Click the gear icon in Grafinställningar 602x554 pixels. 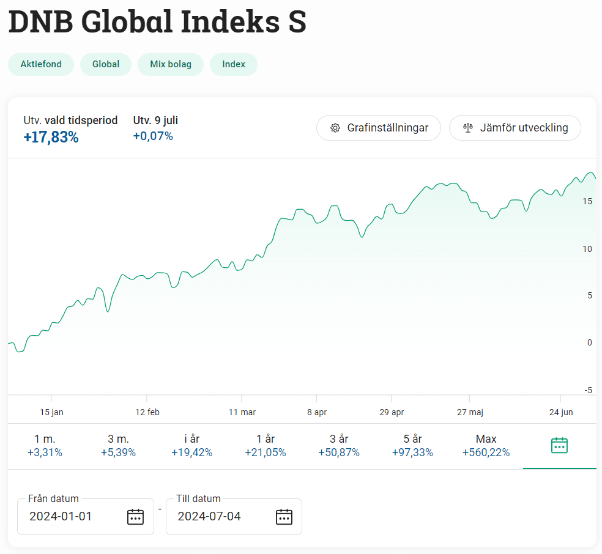point(335,128)
